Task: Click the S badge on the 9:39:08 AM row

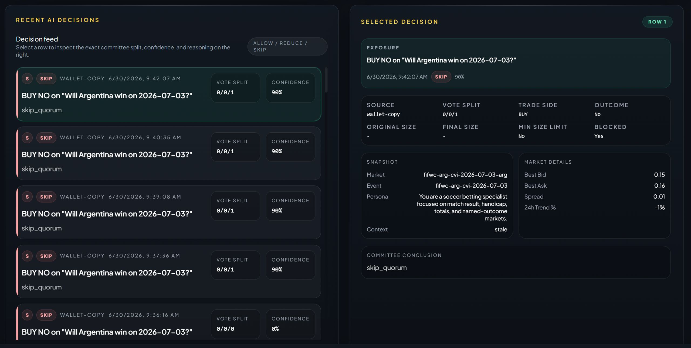Action: click(x=27, y=197)
